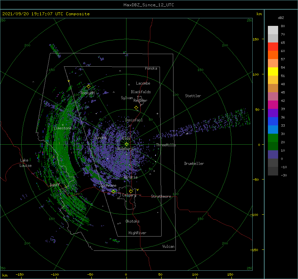This screenshot has height=279, width=298.
Task: Pick the blue 33-36 dBZ legend swatch
Action: pyautogui.click(x=273, y=121)
